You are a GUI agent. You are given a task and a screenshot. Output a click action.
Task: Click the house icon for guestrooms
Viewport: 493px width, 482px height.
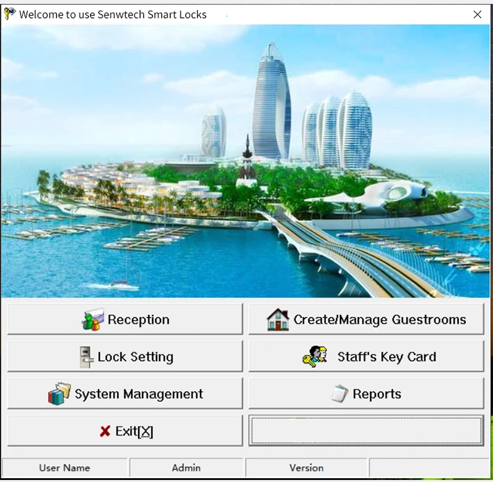pyautogui.click(x=277, y=320)
